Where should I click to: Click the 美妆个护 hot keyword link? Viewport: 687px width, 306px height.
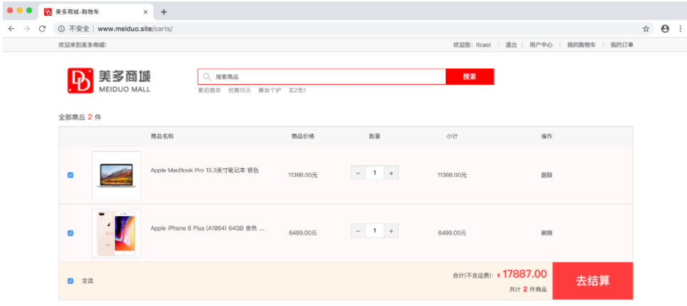click(x=270, y=91)
